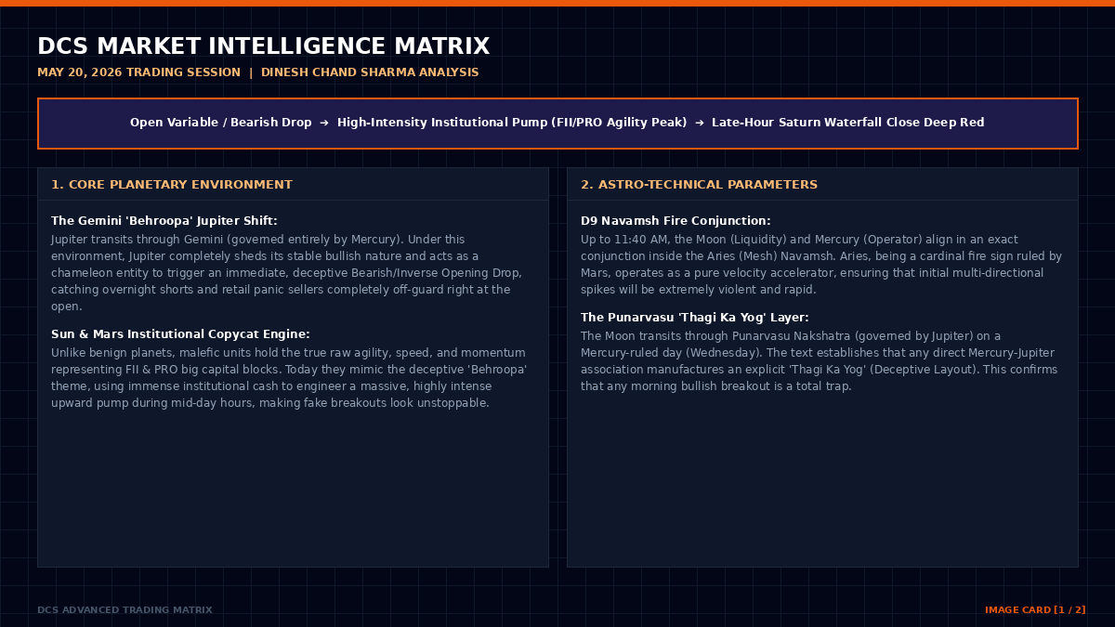This screenshot has width=1115, height=627.
Task: Click the Core Planetary Environment heading
Action: 172,185
